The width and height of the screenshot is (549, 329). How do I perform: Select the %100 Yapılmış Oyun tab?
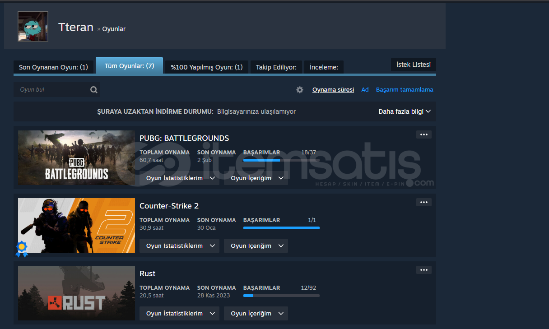click(x=206, y=67)
